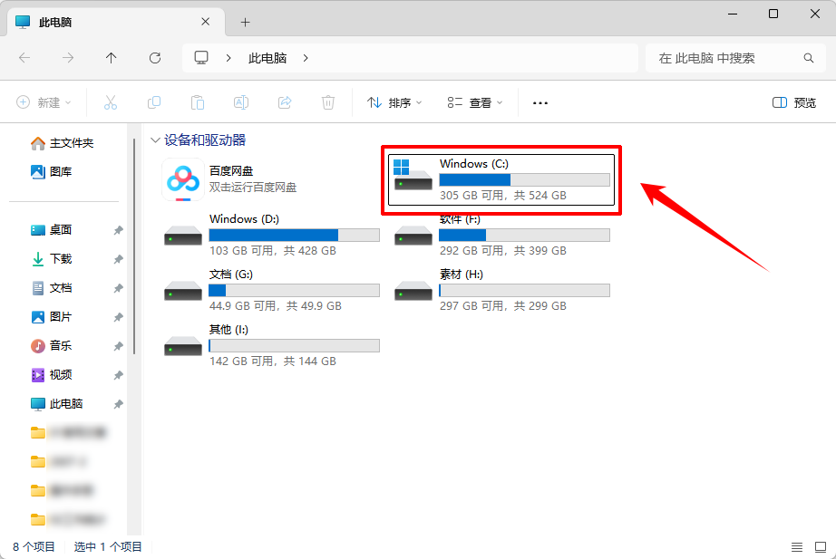
Task: Click chevron after 此电脑 in address bar
Action: click(x=306, y=58)
